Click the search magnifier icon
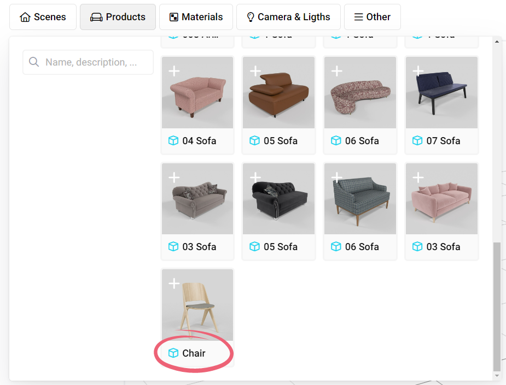 34,62
